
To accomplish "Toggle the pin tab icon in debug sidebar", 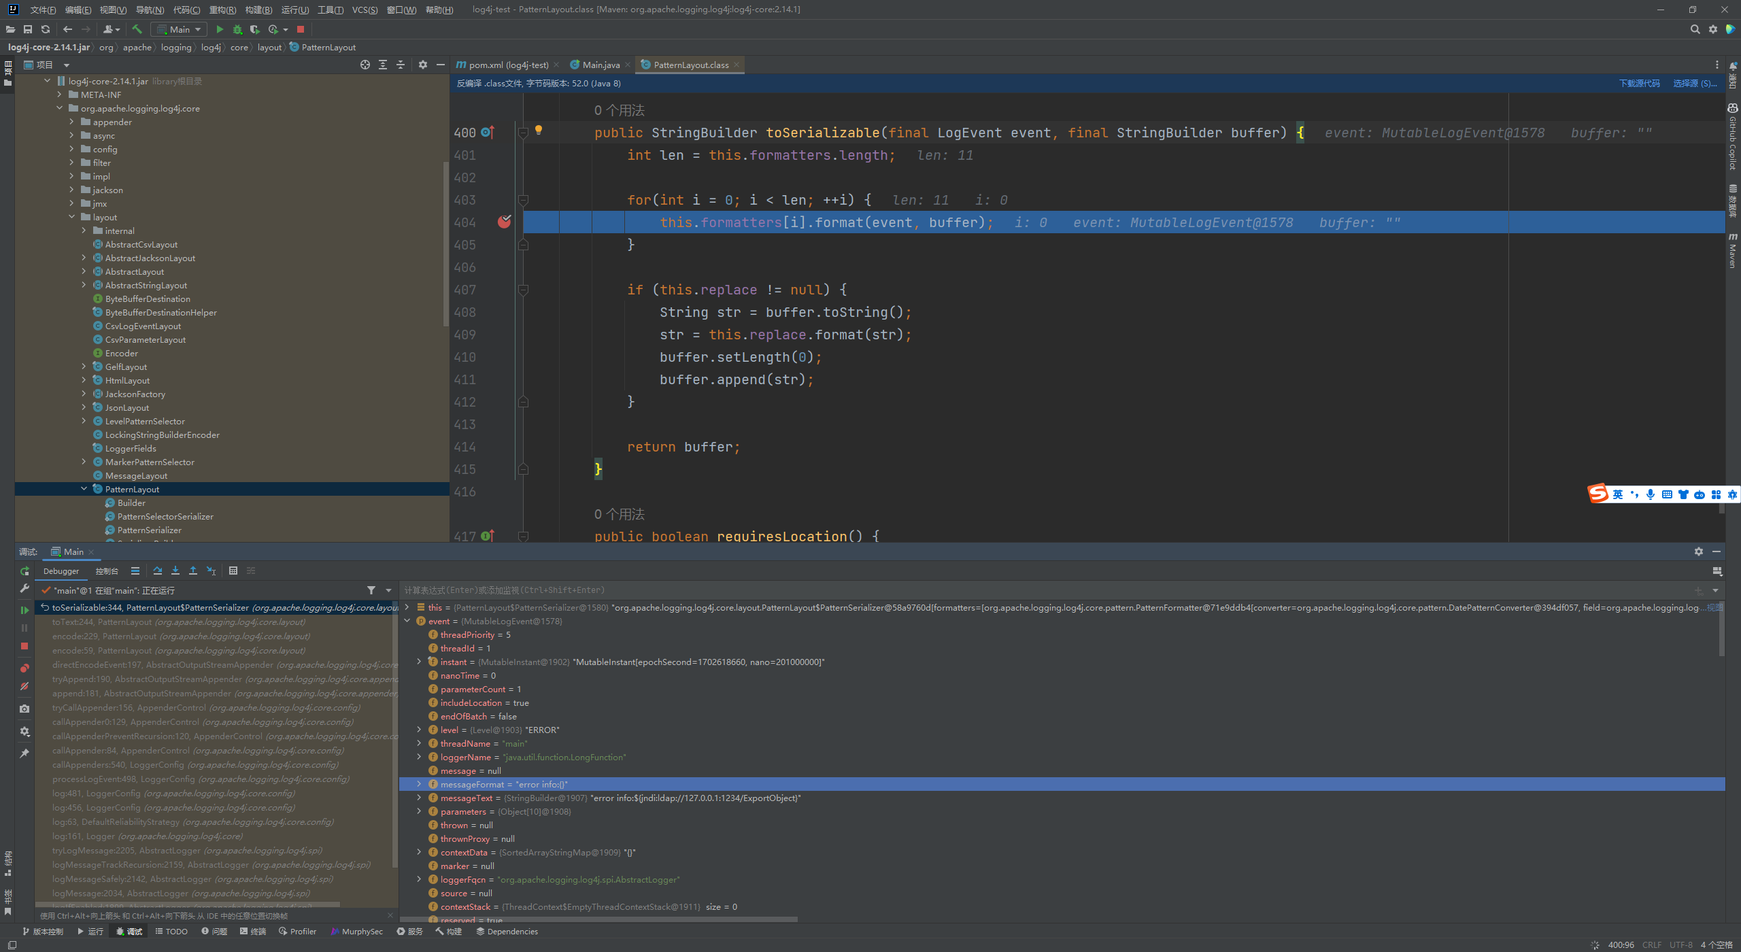I will point(24,753).
